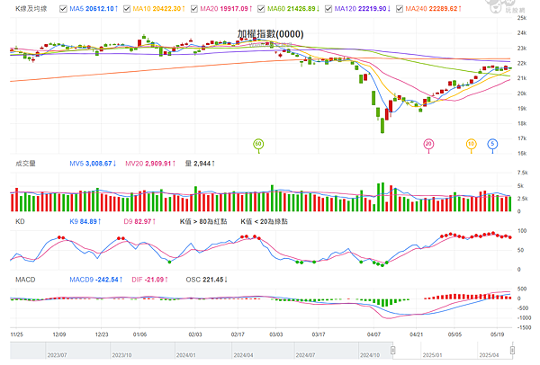Toggle the MA240 checkbox

(400, 9)
